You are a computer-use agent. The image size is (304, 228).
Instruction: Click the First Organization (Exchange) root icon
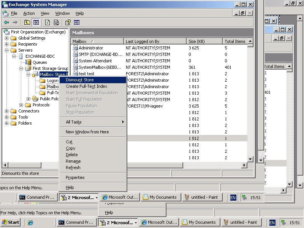(6, 32)
